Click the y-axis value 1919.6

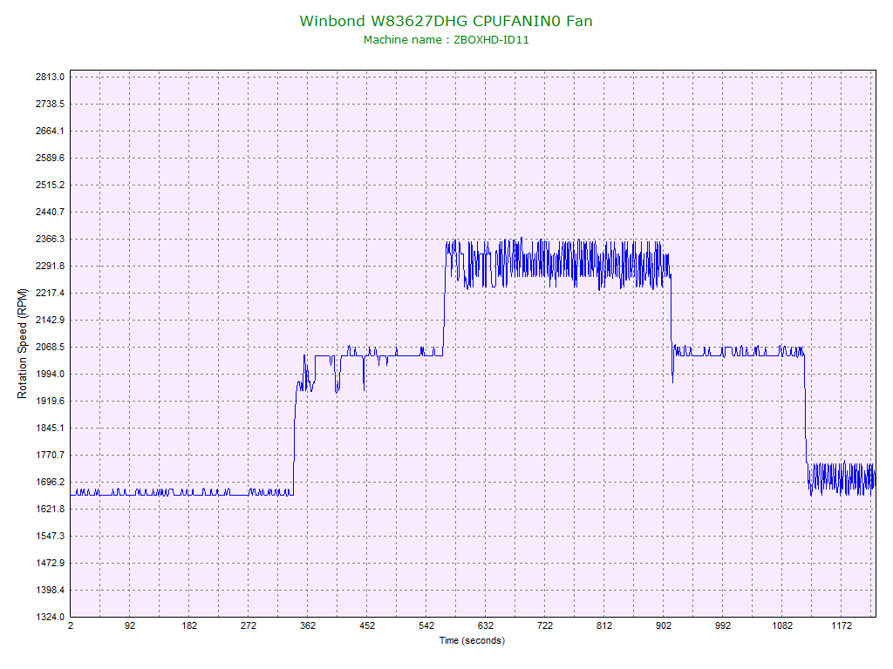pos(50,401)
